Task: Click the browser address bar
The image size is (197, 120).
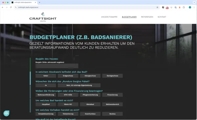Action: [x=87, y=8]
